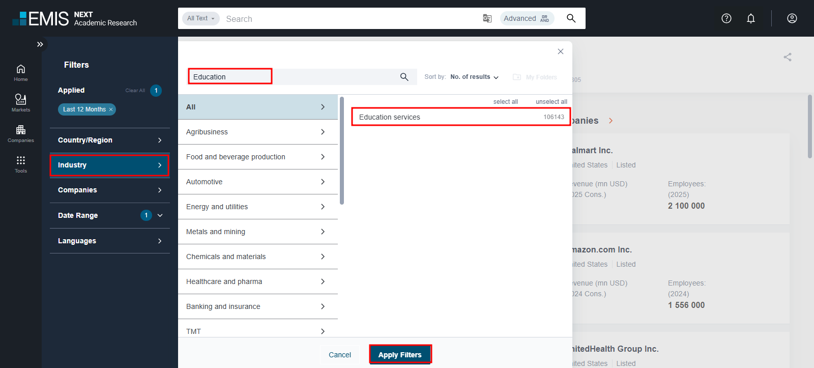
Task: Click the Cancel button
Action: pos(339,355)
